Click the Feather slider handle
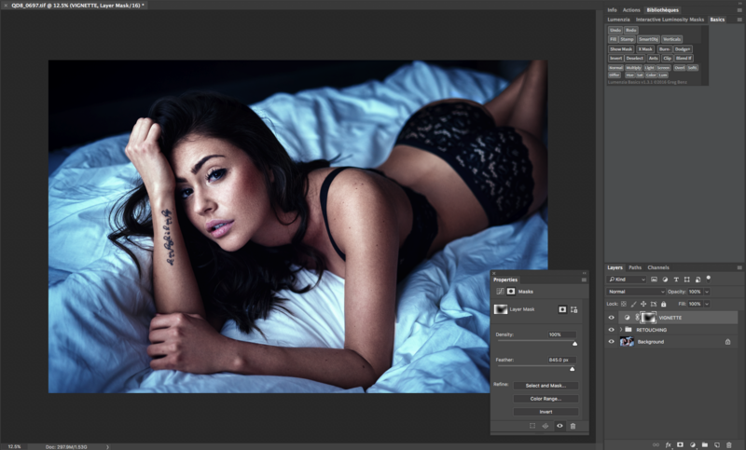The width and height of the screenshot is (746, 450). [572, 368]
